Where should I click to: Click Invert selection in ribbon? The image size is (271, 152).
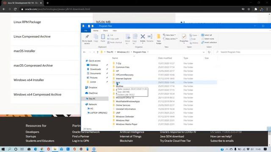click(209, 42)
